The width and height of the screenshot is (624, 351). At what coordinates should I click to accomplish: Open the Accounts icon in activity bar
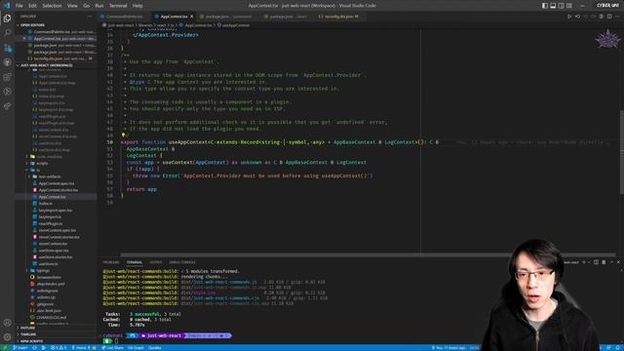7,323
